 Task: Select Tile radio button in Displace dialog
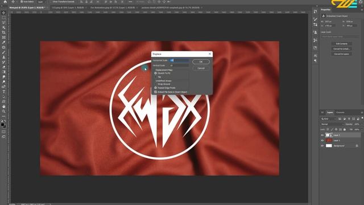coord(155,77)
